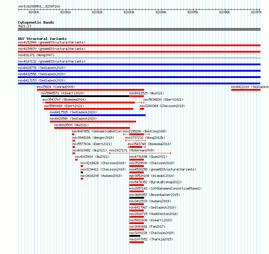Click the 82093k ruler tick label
269x254 pixels.
tap(129, 12)
